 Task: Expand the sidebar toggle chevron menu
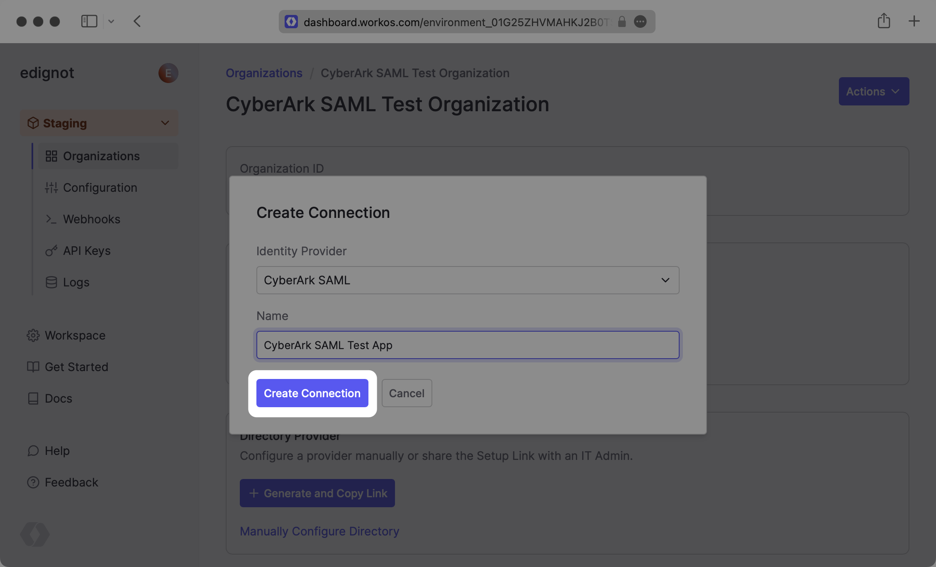(111, 21)
